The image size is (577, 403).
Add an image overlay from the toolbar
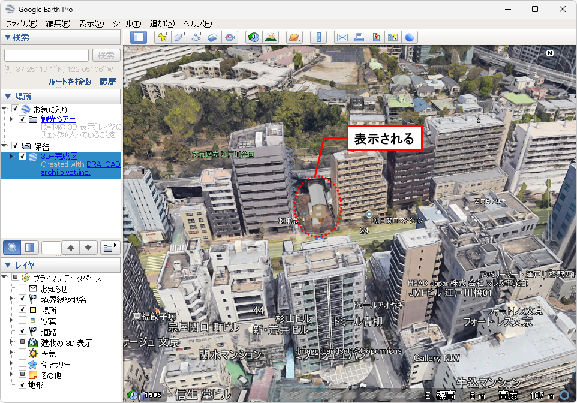pos(213,38)
